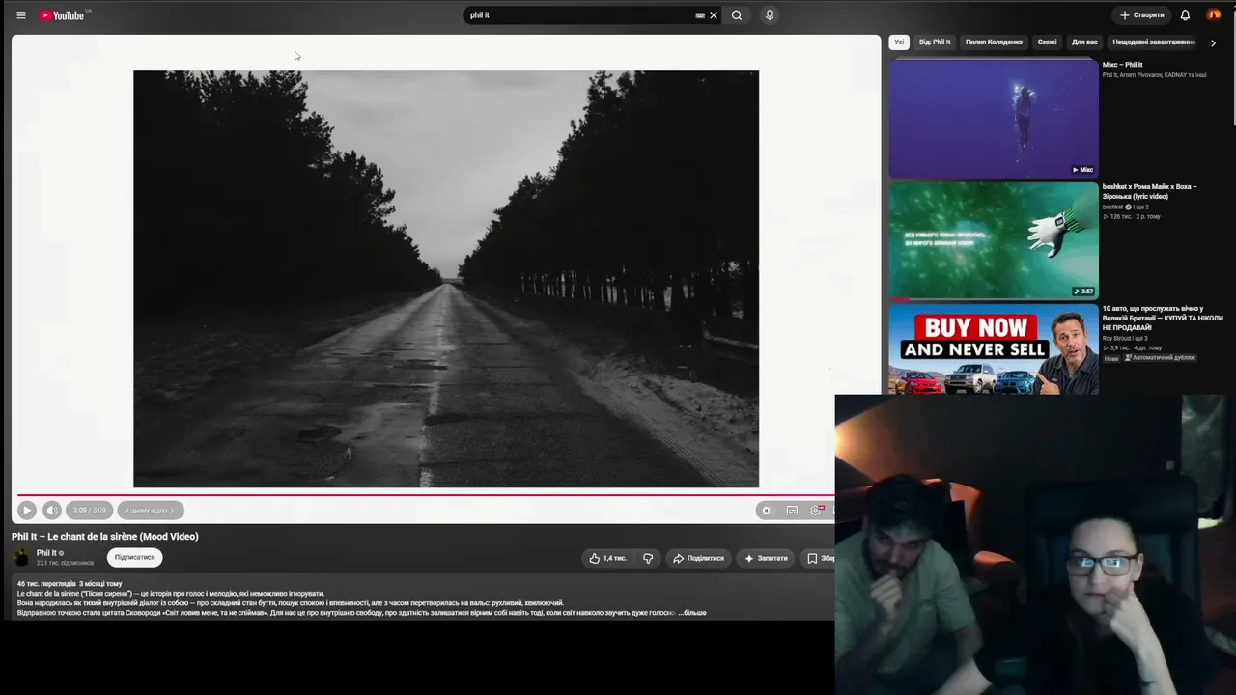The image size is (1236, 695).
Task: Open the beshket Зіронька video title
Action: [x=1149, y=191]
